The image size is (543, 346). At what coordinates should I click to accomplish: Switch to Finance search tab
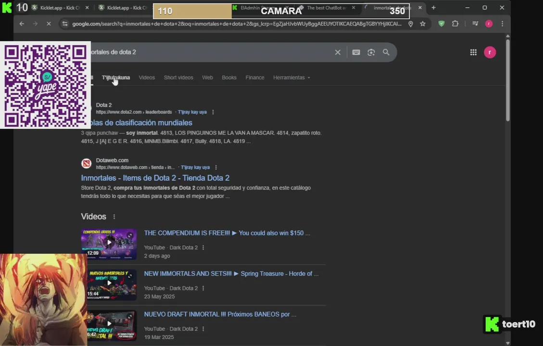pos(255,77)
